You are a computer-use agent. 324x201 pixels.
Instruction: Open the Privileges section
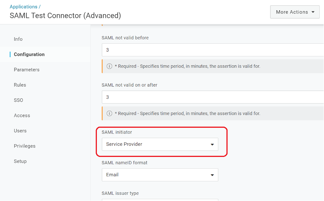pyautogui.click(x=25, y=146)
